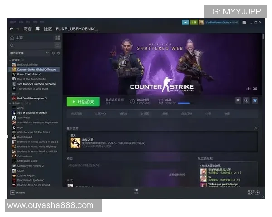Toggle ready-to-play filter icon
This screenshot has width=272, height=217.
pyautogui.click(x=58, y=53)
